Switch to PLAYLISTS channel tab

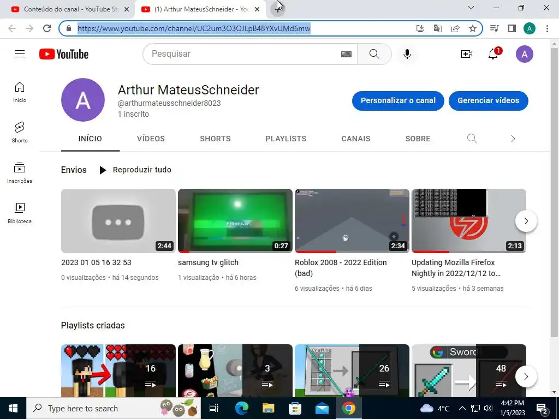tap(286, 139)
